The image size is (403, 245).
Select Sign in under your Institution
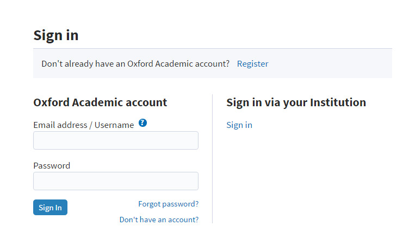point(239,125)
